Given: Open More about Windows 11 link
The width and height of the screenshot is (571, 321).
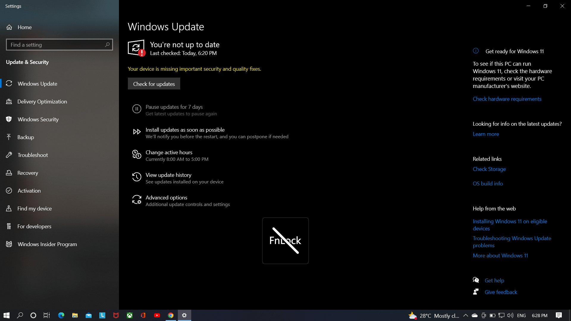Looking at the screenshot, I should click(x=500, y=256).
